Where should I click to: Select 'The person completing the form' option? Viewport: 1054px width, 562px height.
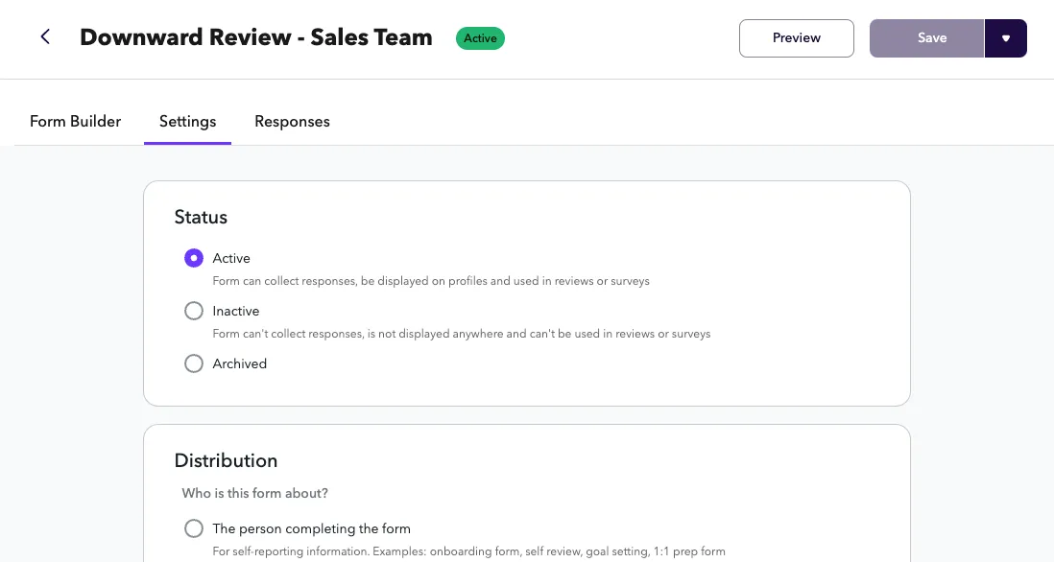click(x=194, y=528)
